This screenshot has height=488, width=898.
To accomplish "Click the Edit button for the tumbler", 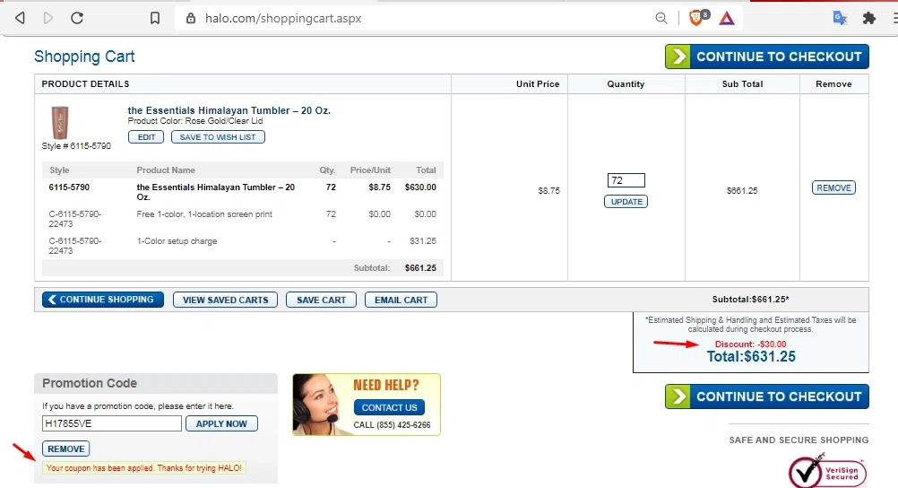I will (x=146, y=137).
